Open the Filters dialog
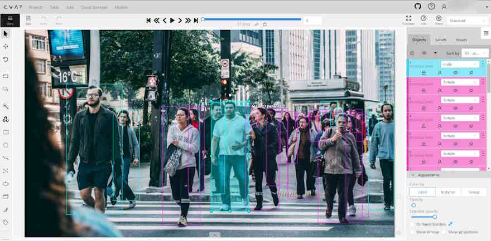 [x=439, y=20]
